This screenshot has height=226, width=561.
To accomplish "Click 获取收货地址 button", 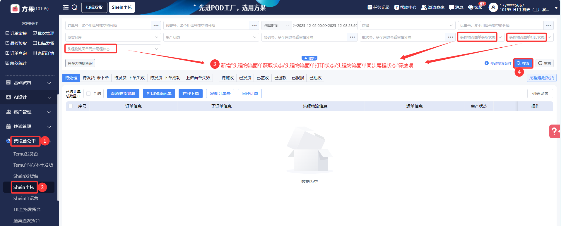I will (x=123, y=94).
